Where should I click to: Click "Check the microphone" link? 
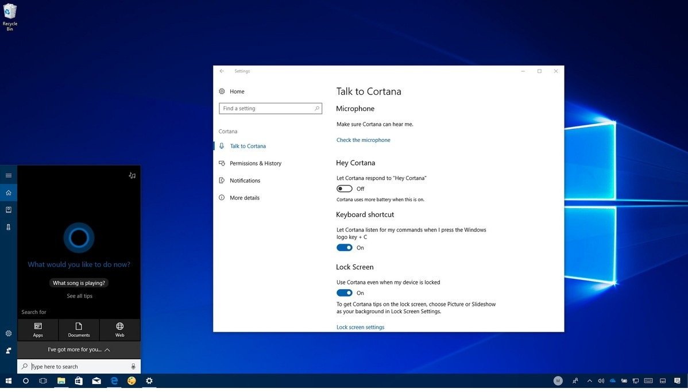[364, 140]
